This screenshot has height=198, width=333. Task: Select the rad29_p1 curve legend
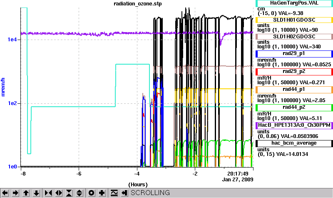coord(294,54)
